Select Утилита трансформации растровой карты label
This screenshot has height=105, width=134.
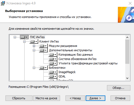(x=88, y=63)
